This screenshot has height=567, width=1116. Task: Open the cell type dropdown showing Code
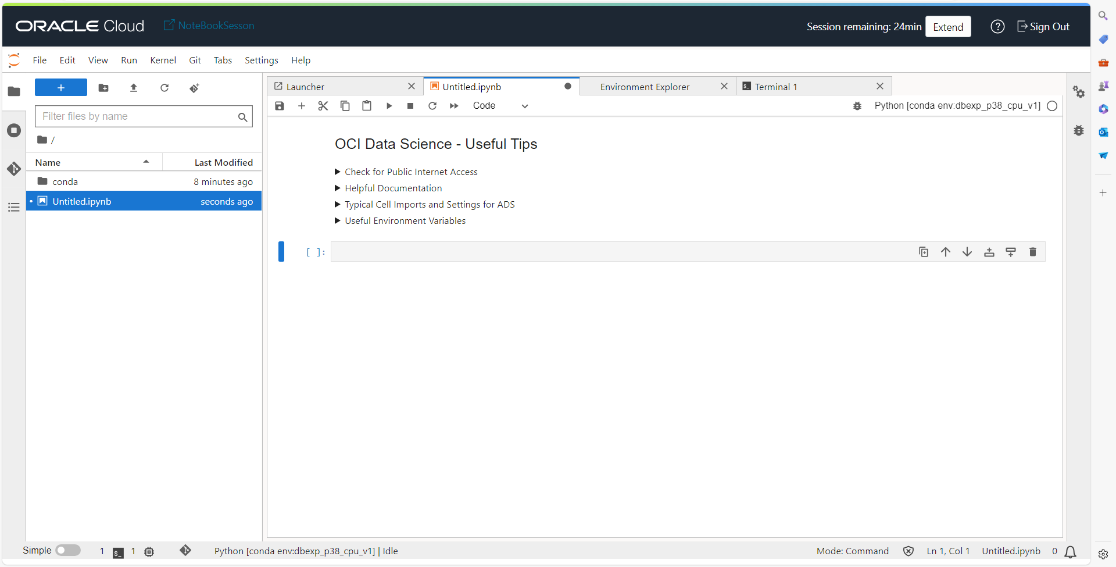click(x=500, y=106)
